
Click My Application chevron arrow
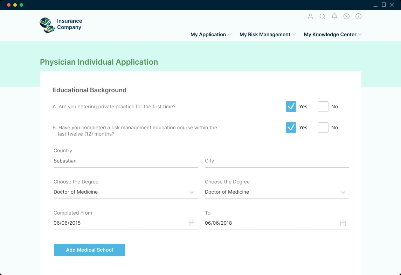(x=230, y=35)
